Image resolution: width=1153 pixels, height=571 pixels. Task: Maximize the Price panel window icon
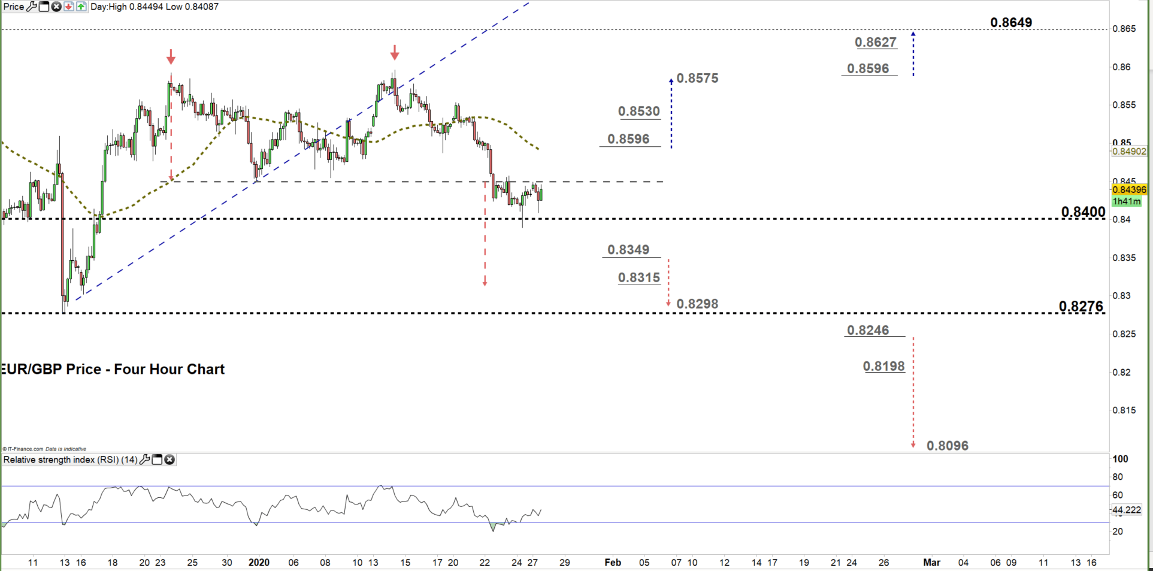[x=44, y=7]
